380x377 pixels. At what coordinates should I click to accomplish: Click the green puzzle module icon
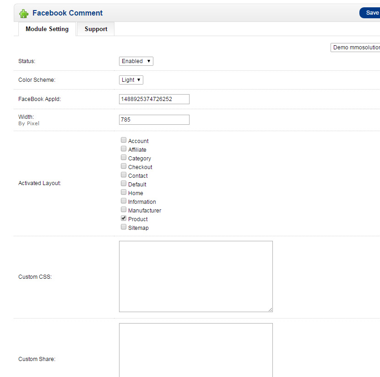[x=23, y=13]
